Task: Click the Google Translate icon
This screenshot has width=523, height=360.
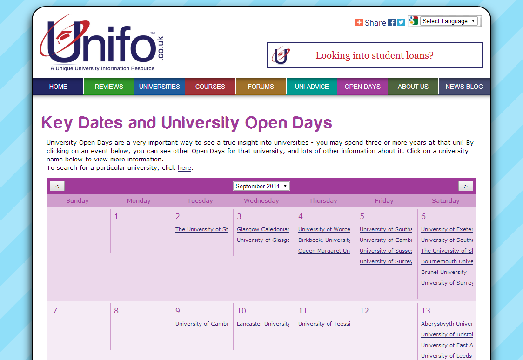Action: 413,20
